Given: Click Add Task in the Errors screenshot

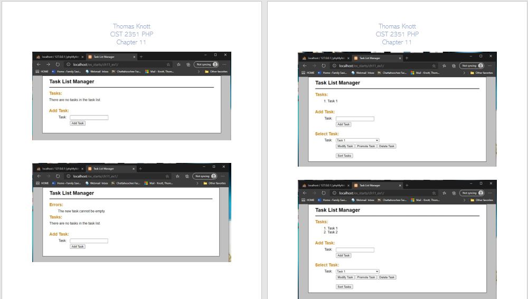Looking at the screenshot, I should point(78,247).
